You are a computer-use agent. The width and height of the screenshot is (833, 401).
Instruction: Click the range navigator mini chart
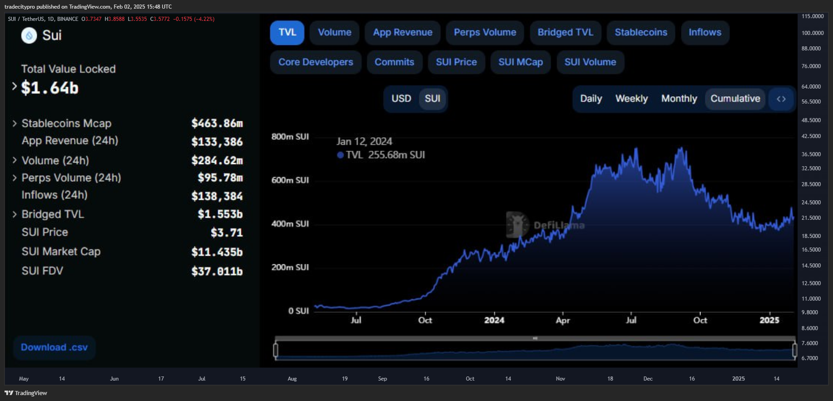pyautogui.click(x=535, y=351)
